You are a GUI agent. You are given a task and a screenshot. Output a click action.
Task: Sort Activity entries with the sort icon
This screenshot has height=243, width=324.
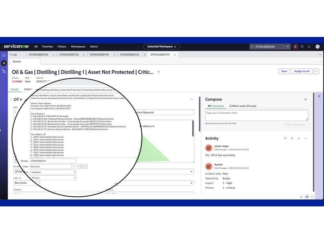point(299,138)
